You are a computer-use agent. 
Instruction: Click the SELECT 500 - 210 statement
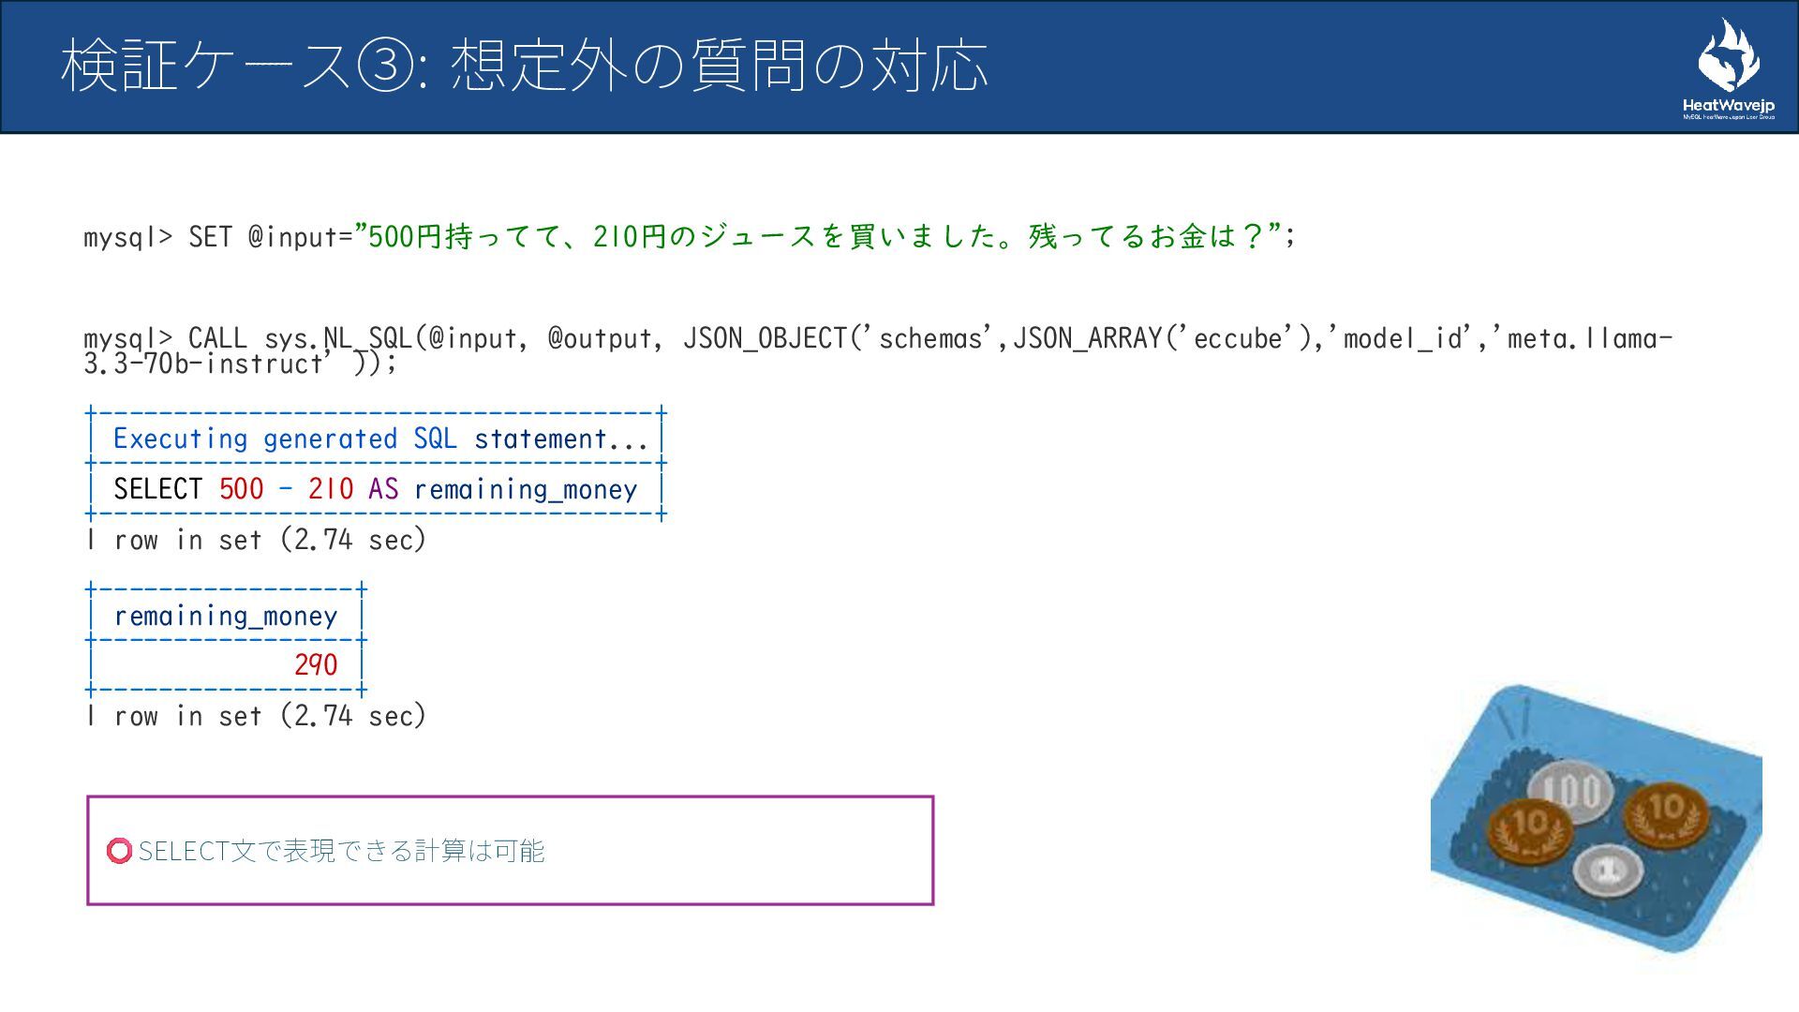[375, 489]
